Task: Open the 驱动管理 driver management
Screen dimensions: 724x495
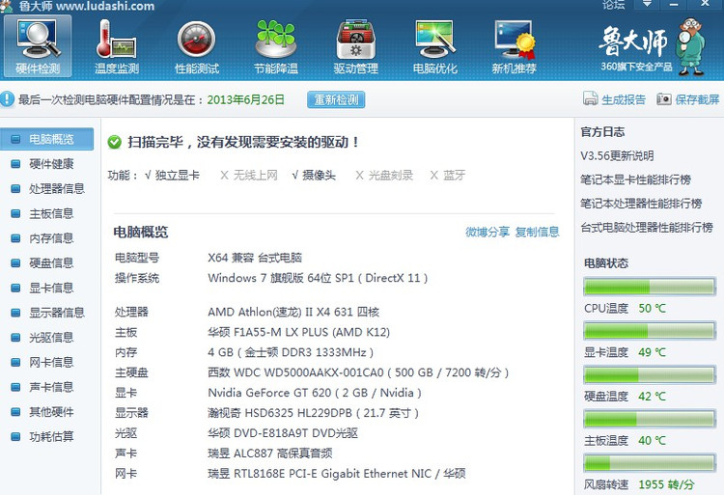Action: tap(355, 46)
